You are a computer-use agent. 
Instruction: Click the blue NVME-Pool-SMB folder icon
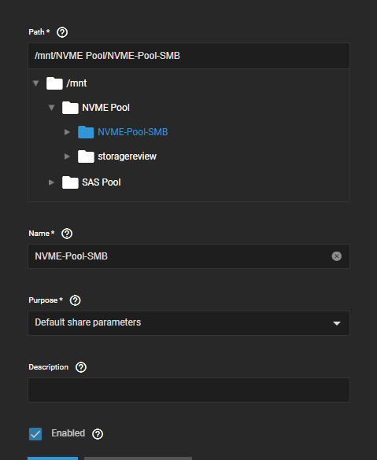coord(86,132)
